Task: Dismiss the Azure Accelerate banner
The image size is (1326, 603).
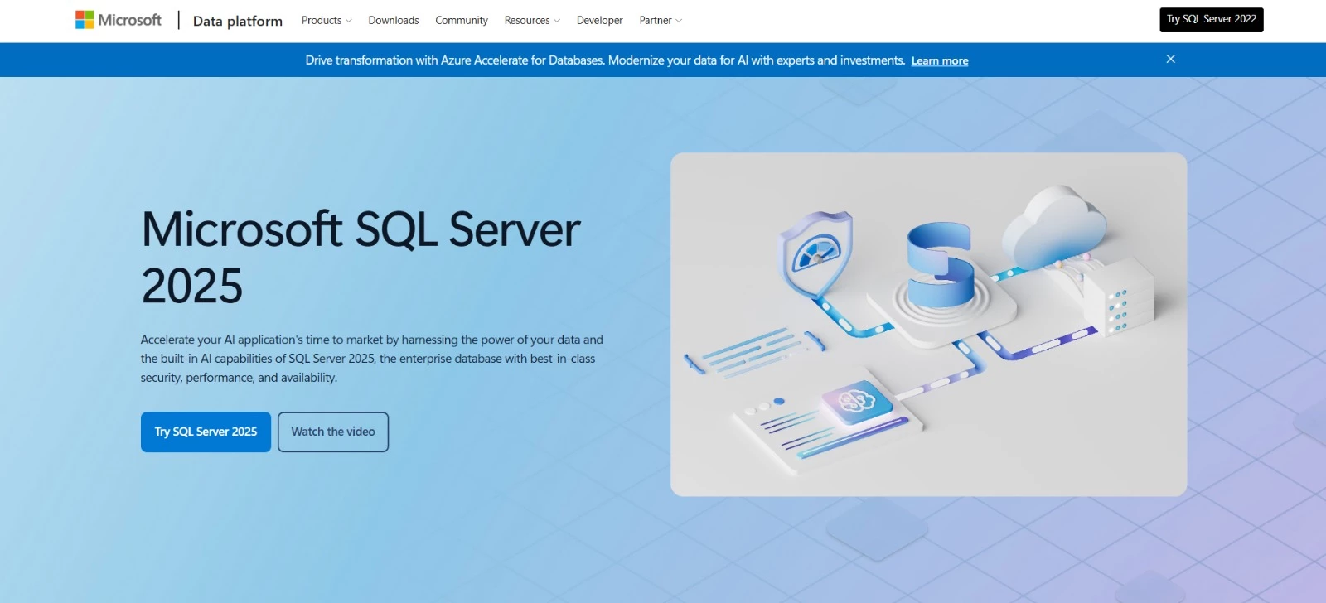Action: (1170, 59)
